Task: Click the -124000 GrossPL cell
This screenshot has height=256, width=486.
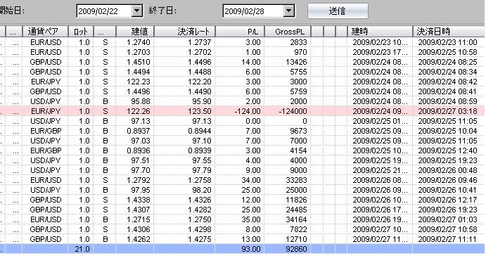Action: click(x=293, y=111)
